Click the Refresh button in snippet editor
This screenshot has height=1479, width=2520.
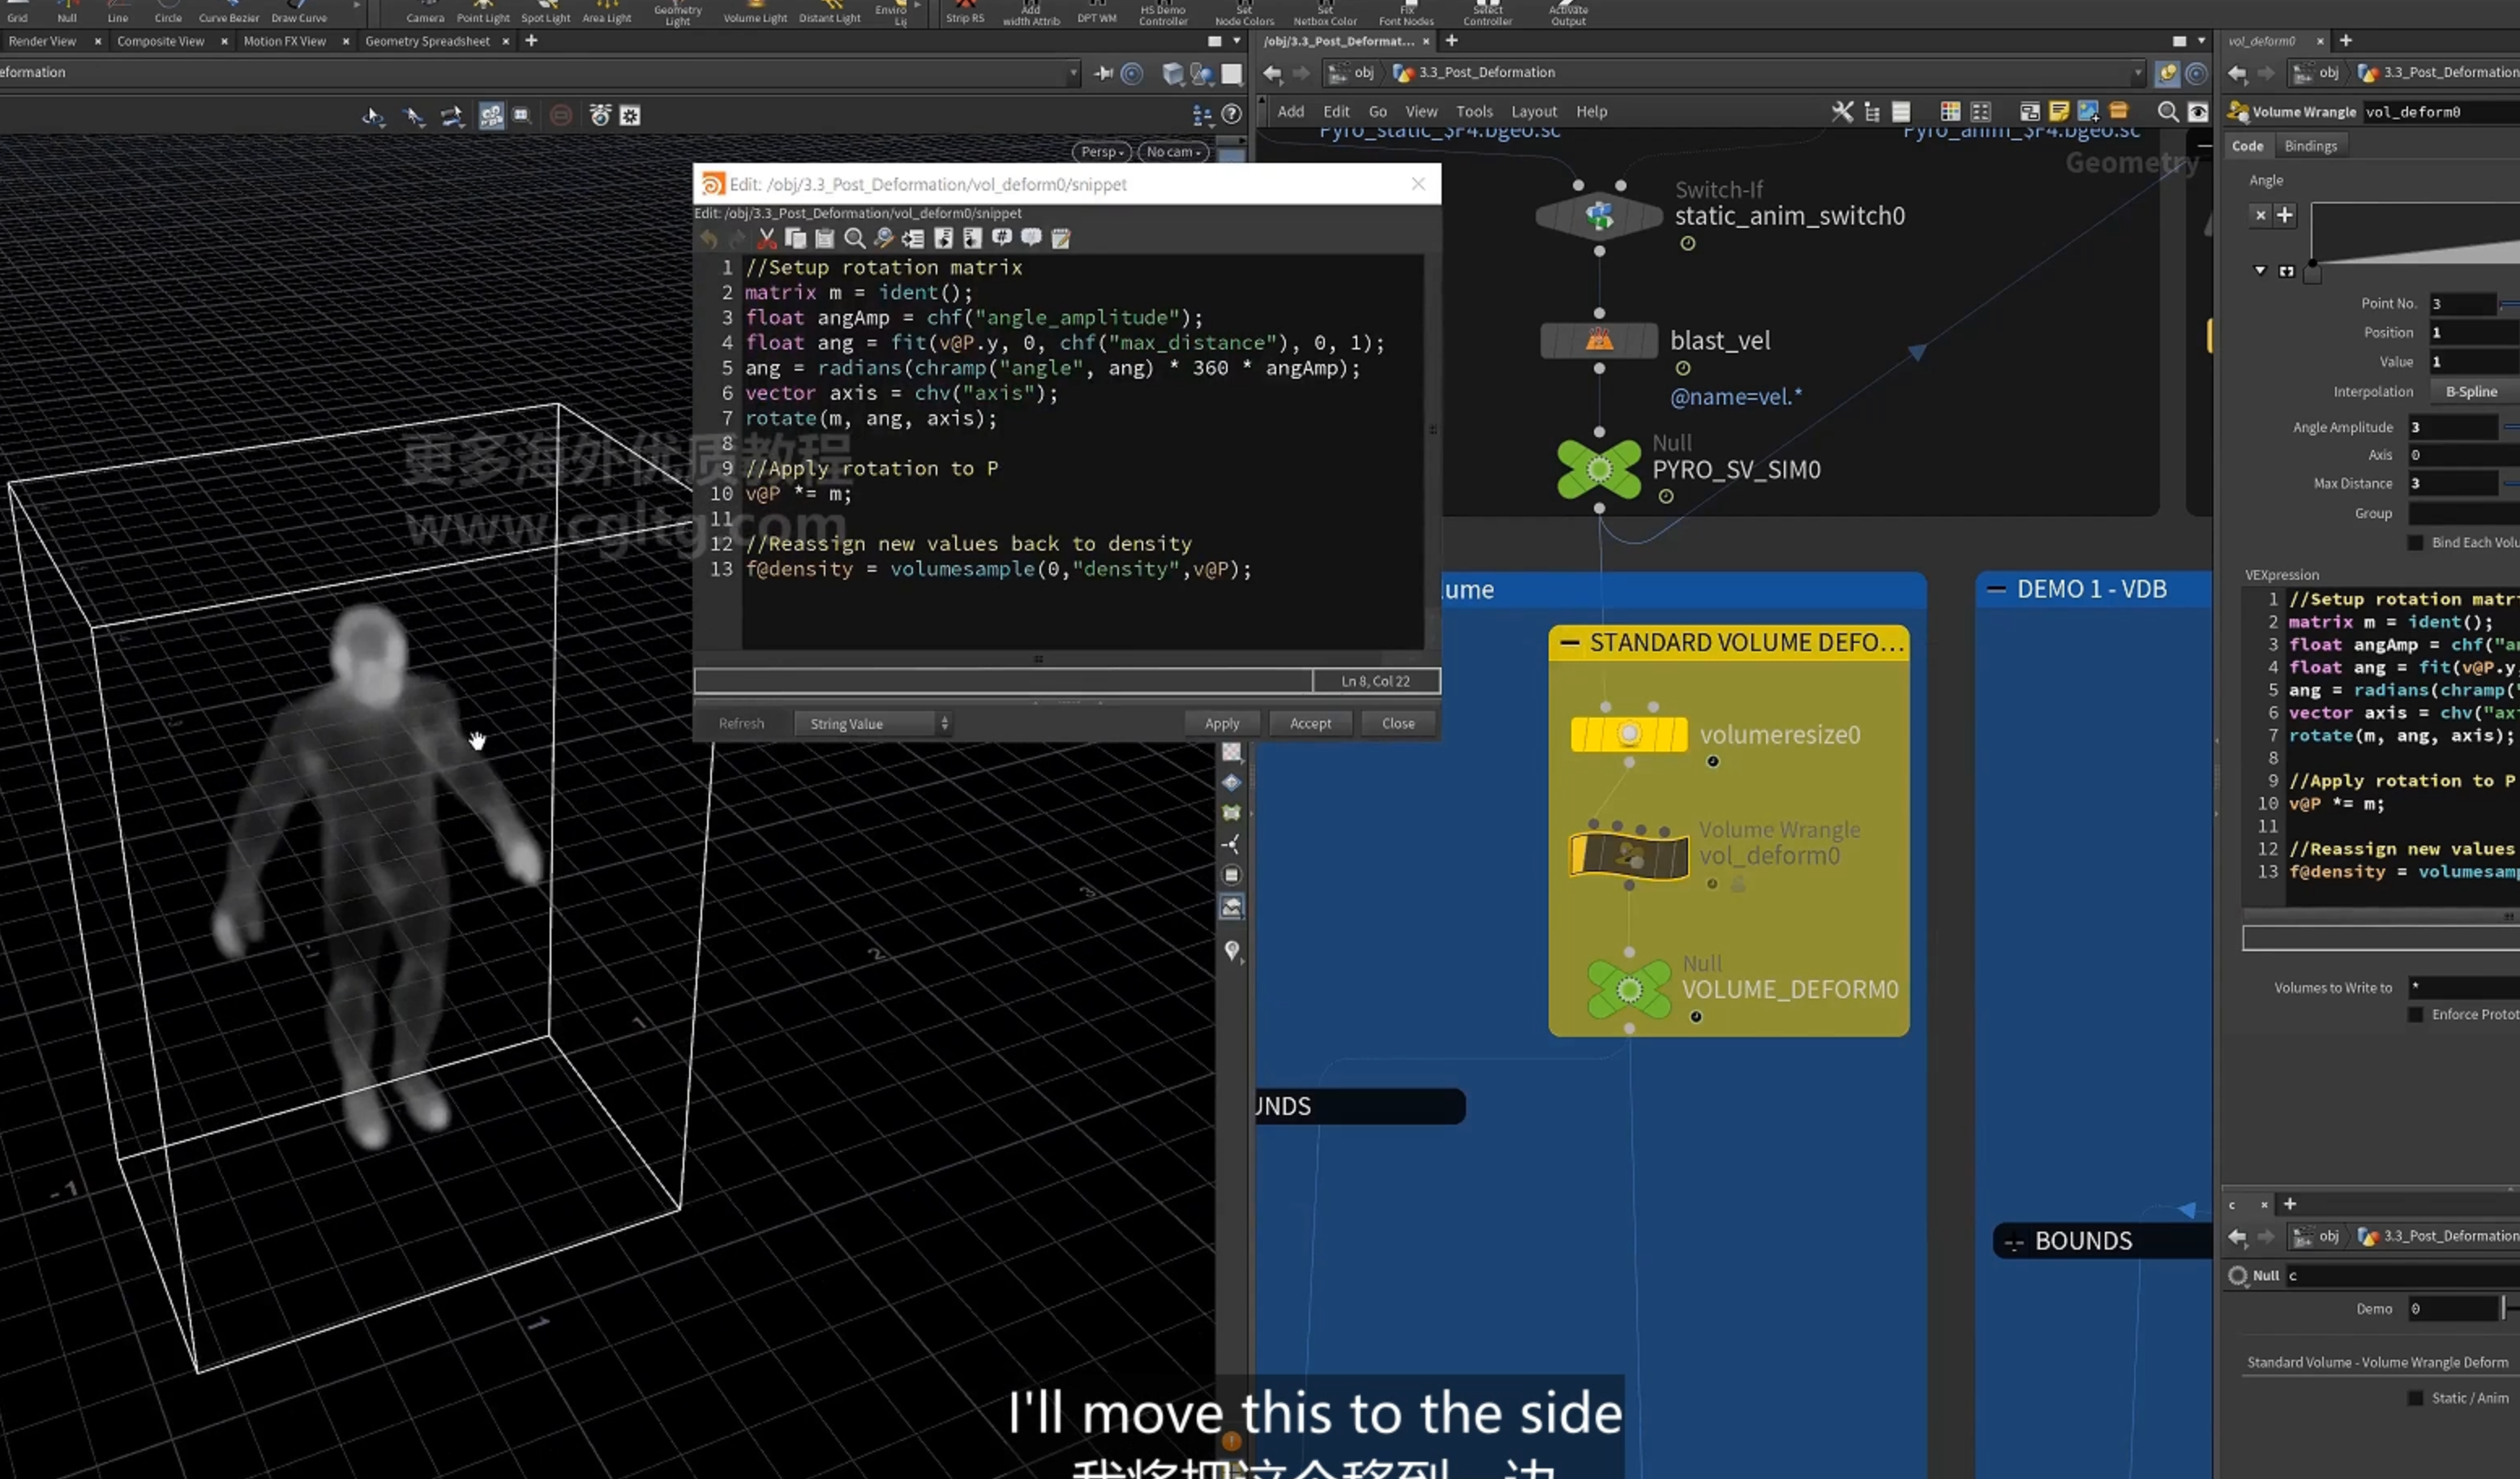(741, 724)
